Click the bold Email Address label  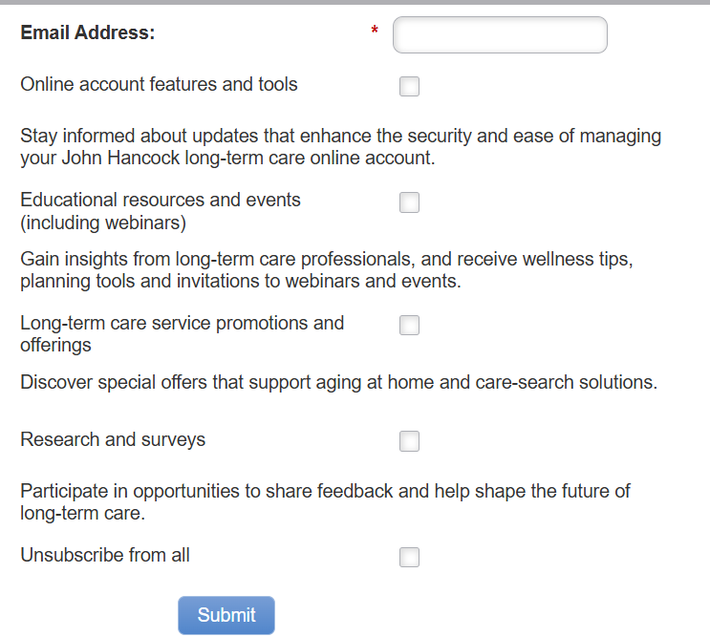[88, 33]
